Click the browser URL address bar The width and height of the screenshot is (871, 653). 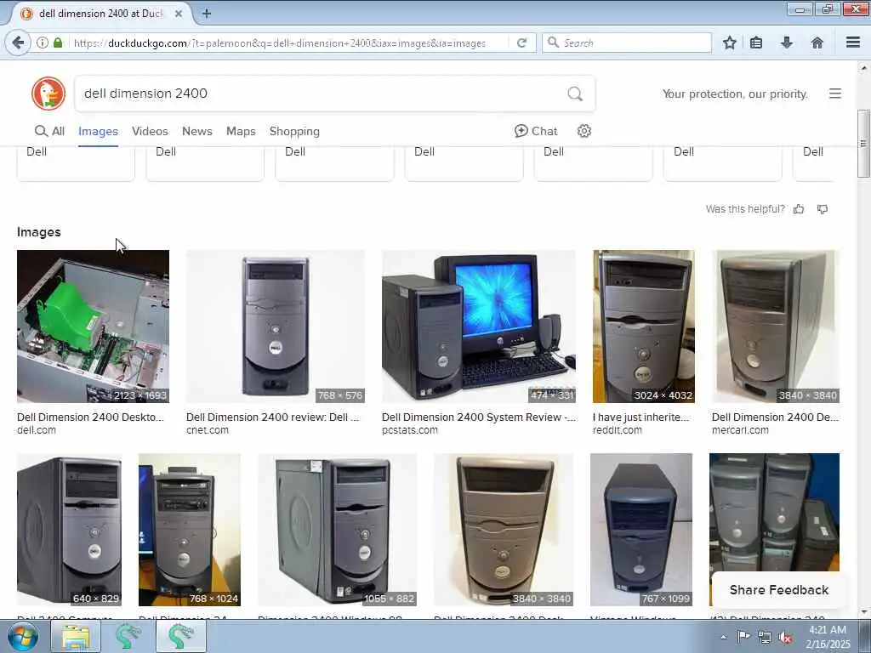pyautogui.click(x=289, y=43)
